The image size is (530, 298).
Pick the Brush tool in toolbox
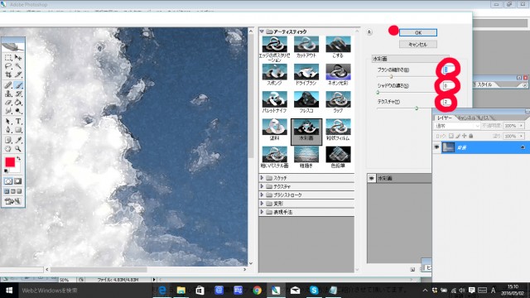tap(18, 84)
